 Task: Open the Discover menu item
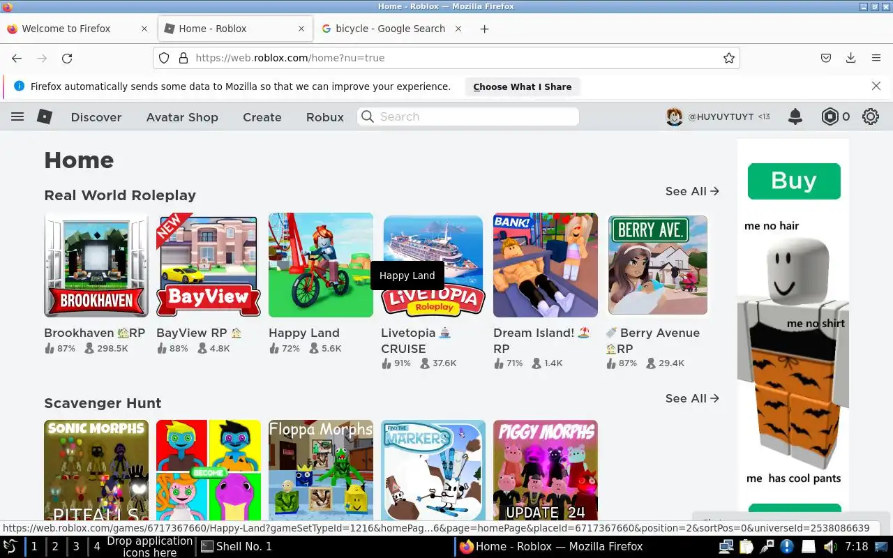pyautogui.click(x=96, y=117)
